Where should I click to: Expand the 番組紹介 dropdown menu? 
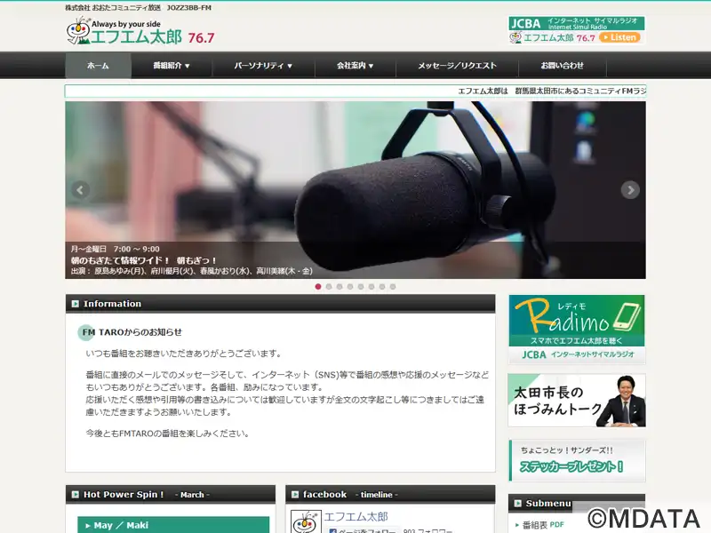(x=172, y=65)
